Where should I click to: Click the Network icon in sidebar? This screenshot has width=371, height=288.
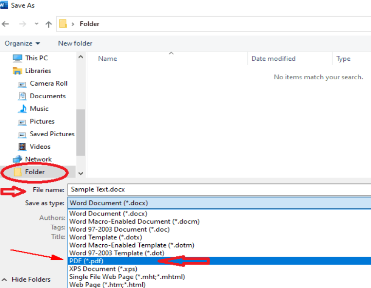click(18, 159)
